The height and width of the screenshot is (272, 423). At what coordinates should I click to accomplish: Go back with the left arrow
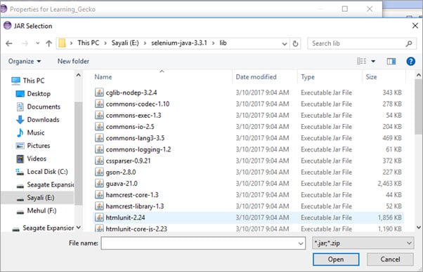pyautogui.click(x=9, y=43)
